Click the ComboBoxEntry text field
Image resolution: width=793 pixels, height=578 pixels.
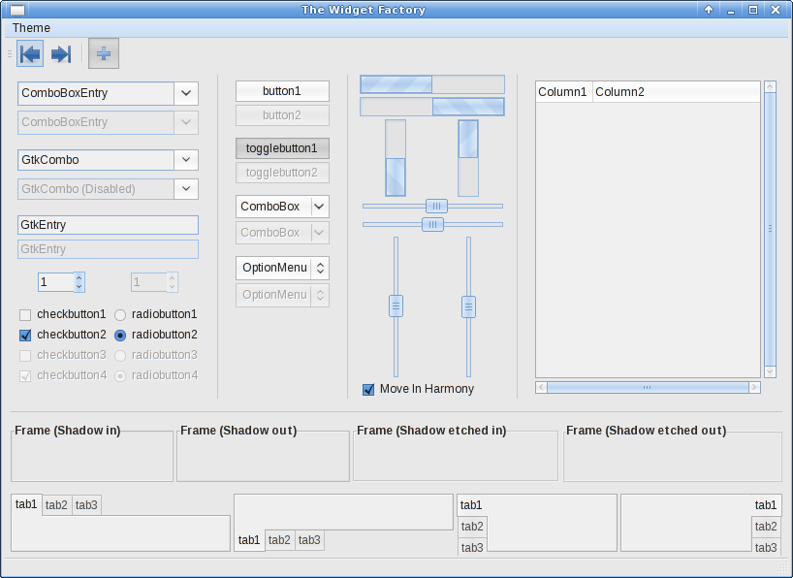(x=96, y=93)
